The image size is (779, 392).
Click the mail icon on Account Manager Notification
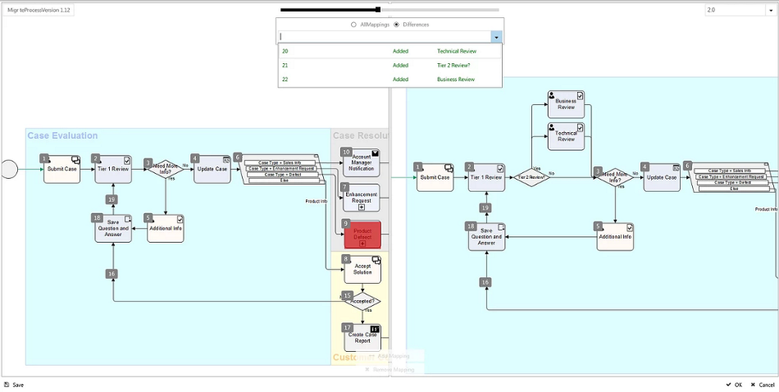pyautogui.click(x=376, y=153)
